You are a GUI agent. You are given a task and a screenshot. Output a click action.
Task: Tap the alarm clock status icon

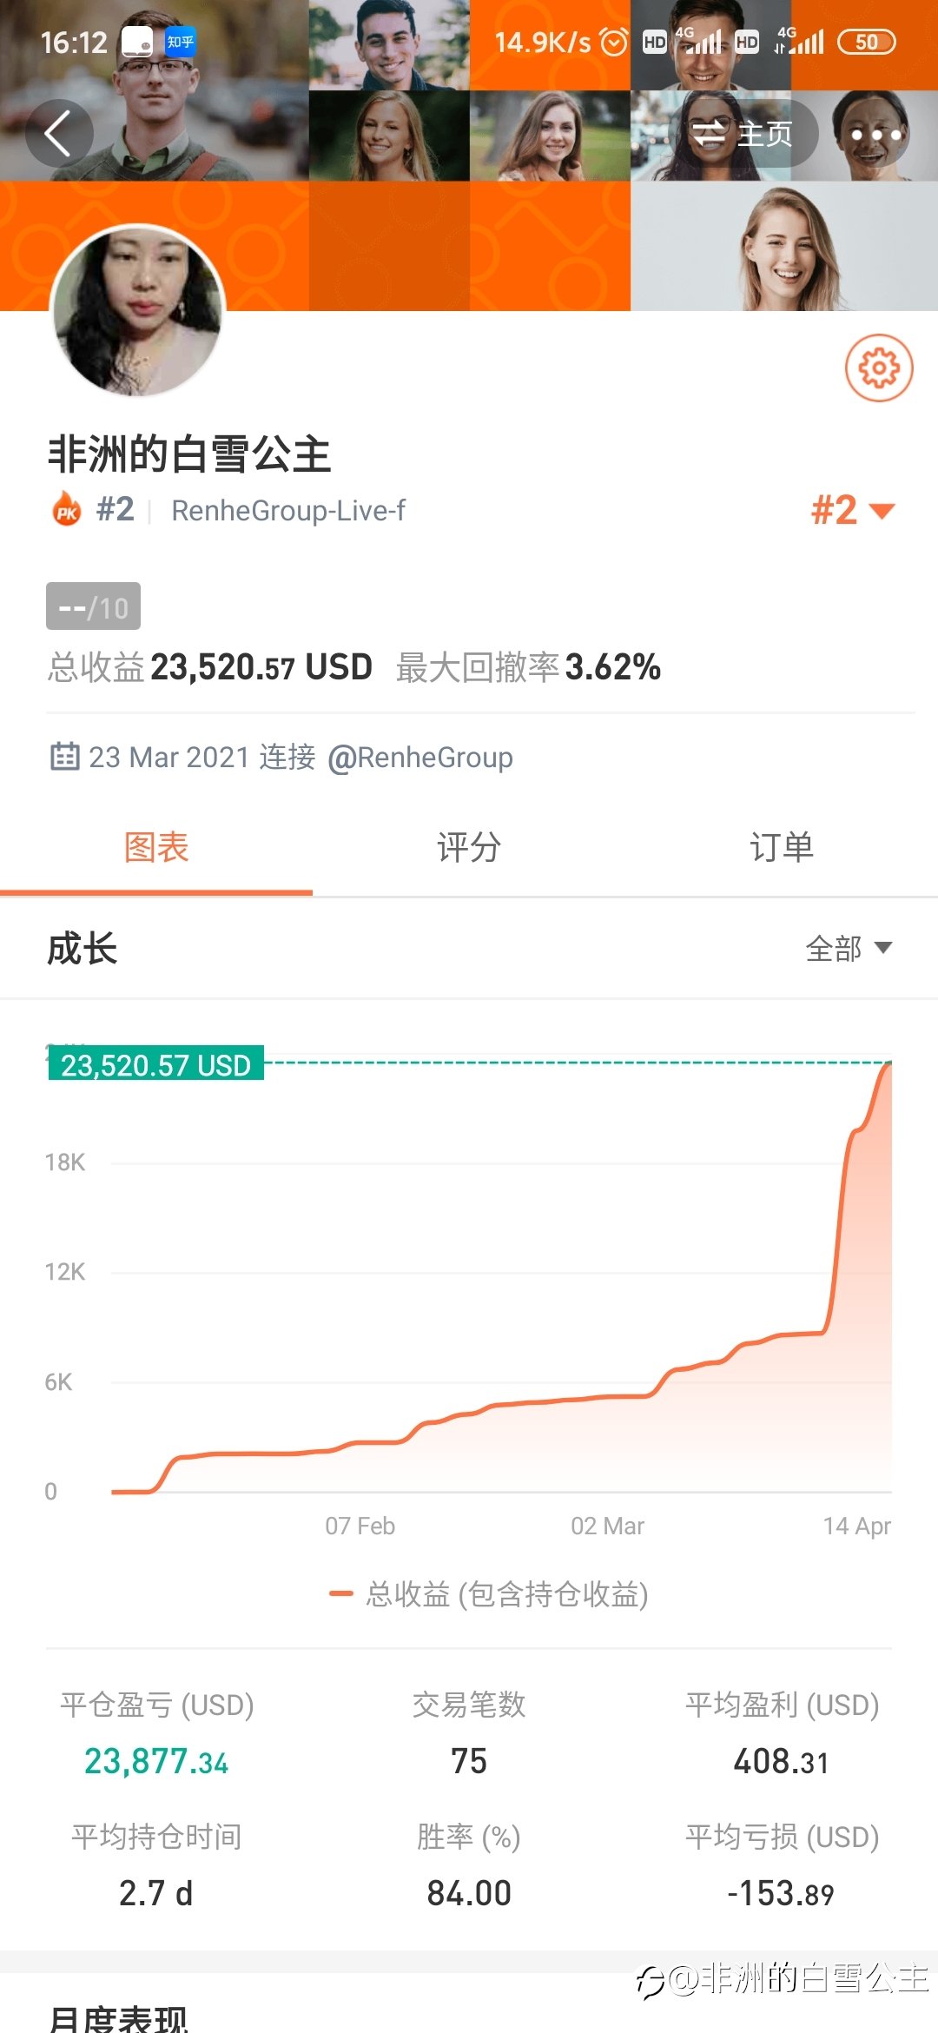click(x=614, y=42)
